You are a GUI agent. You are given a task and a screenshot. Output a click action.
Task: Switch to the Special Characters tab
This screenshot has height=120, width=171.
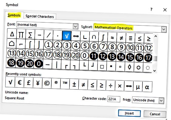(40, 17)
